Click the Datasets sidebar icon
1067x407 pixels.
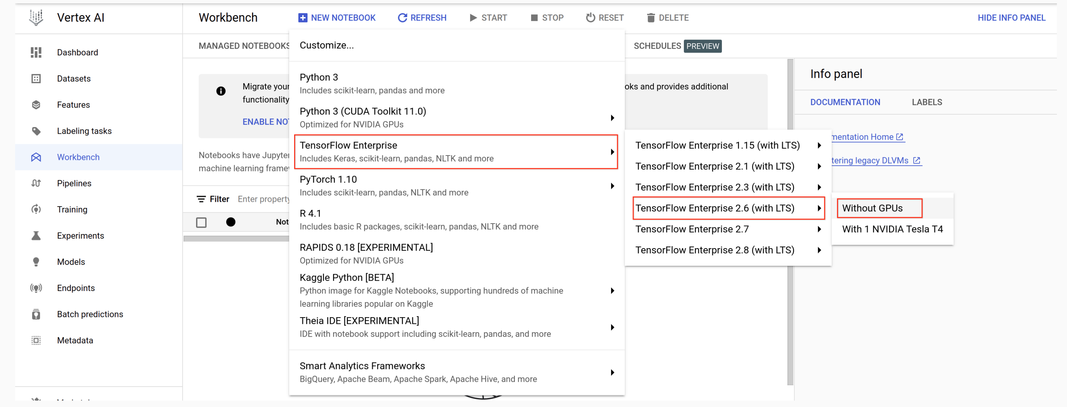point(36,78)
